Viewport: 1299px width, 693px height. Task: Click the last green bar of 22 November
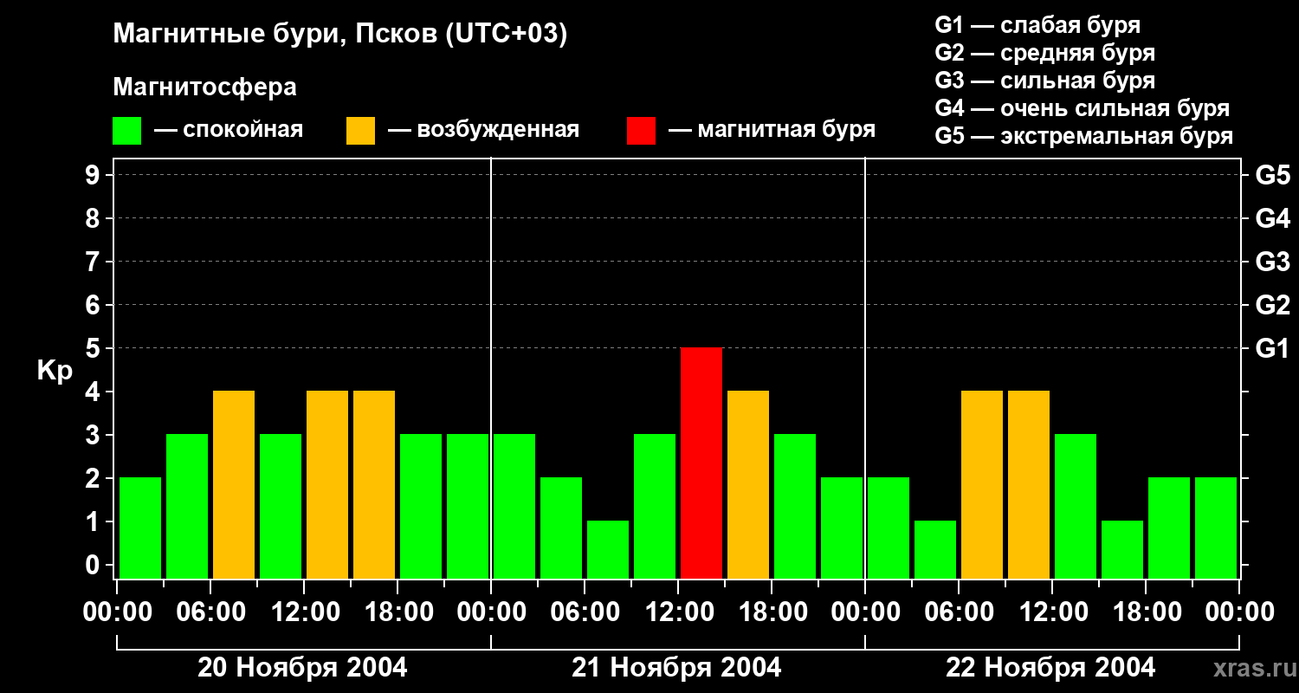pos(1216,528)
